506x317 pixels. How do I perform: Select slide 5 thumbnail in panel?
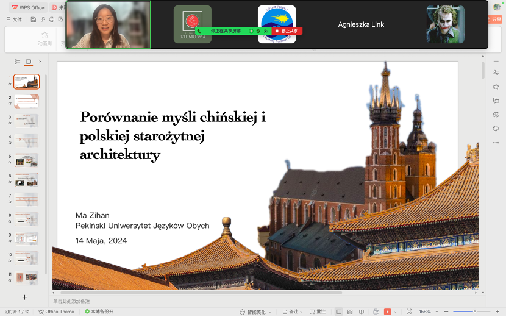pyautogui.click(x=27, y=160)
